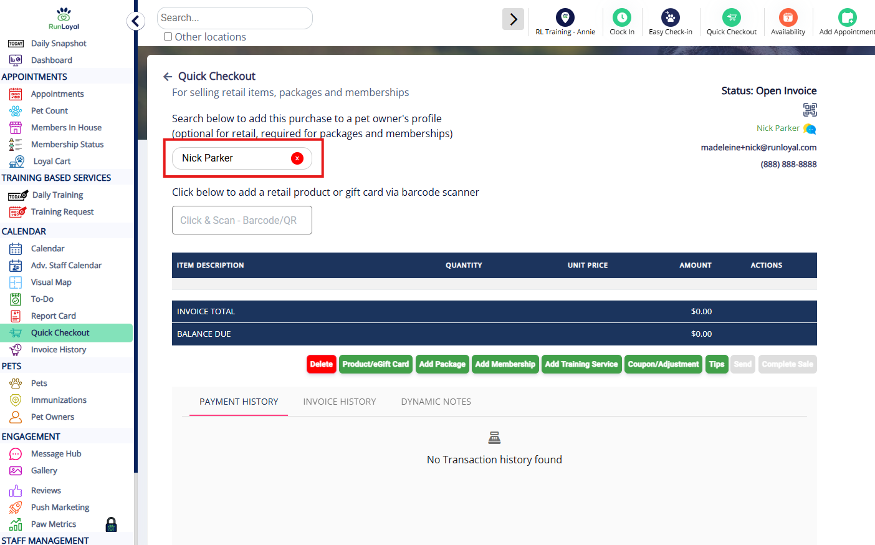Click the phone number (888) 888-8888
The width and height of the screenshot is (875, 545).
788,165
